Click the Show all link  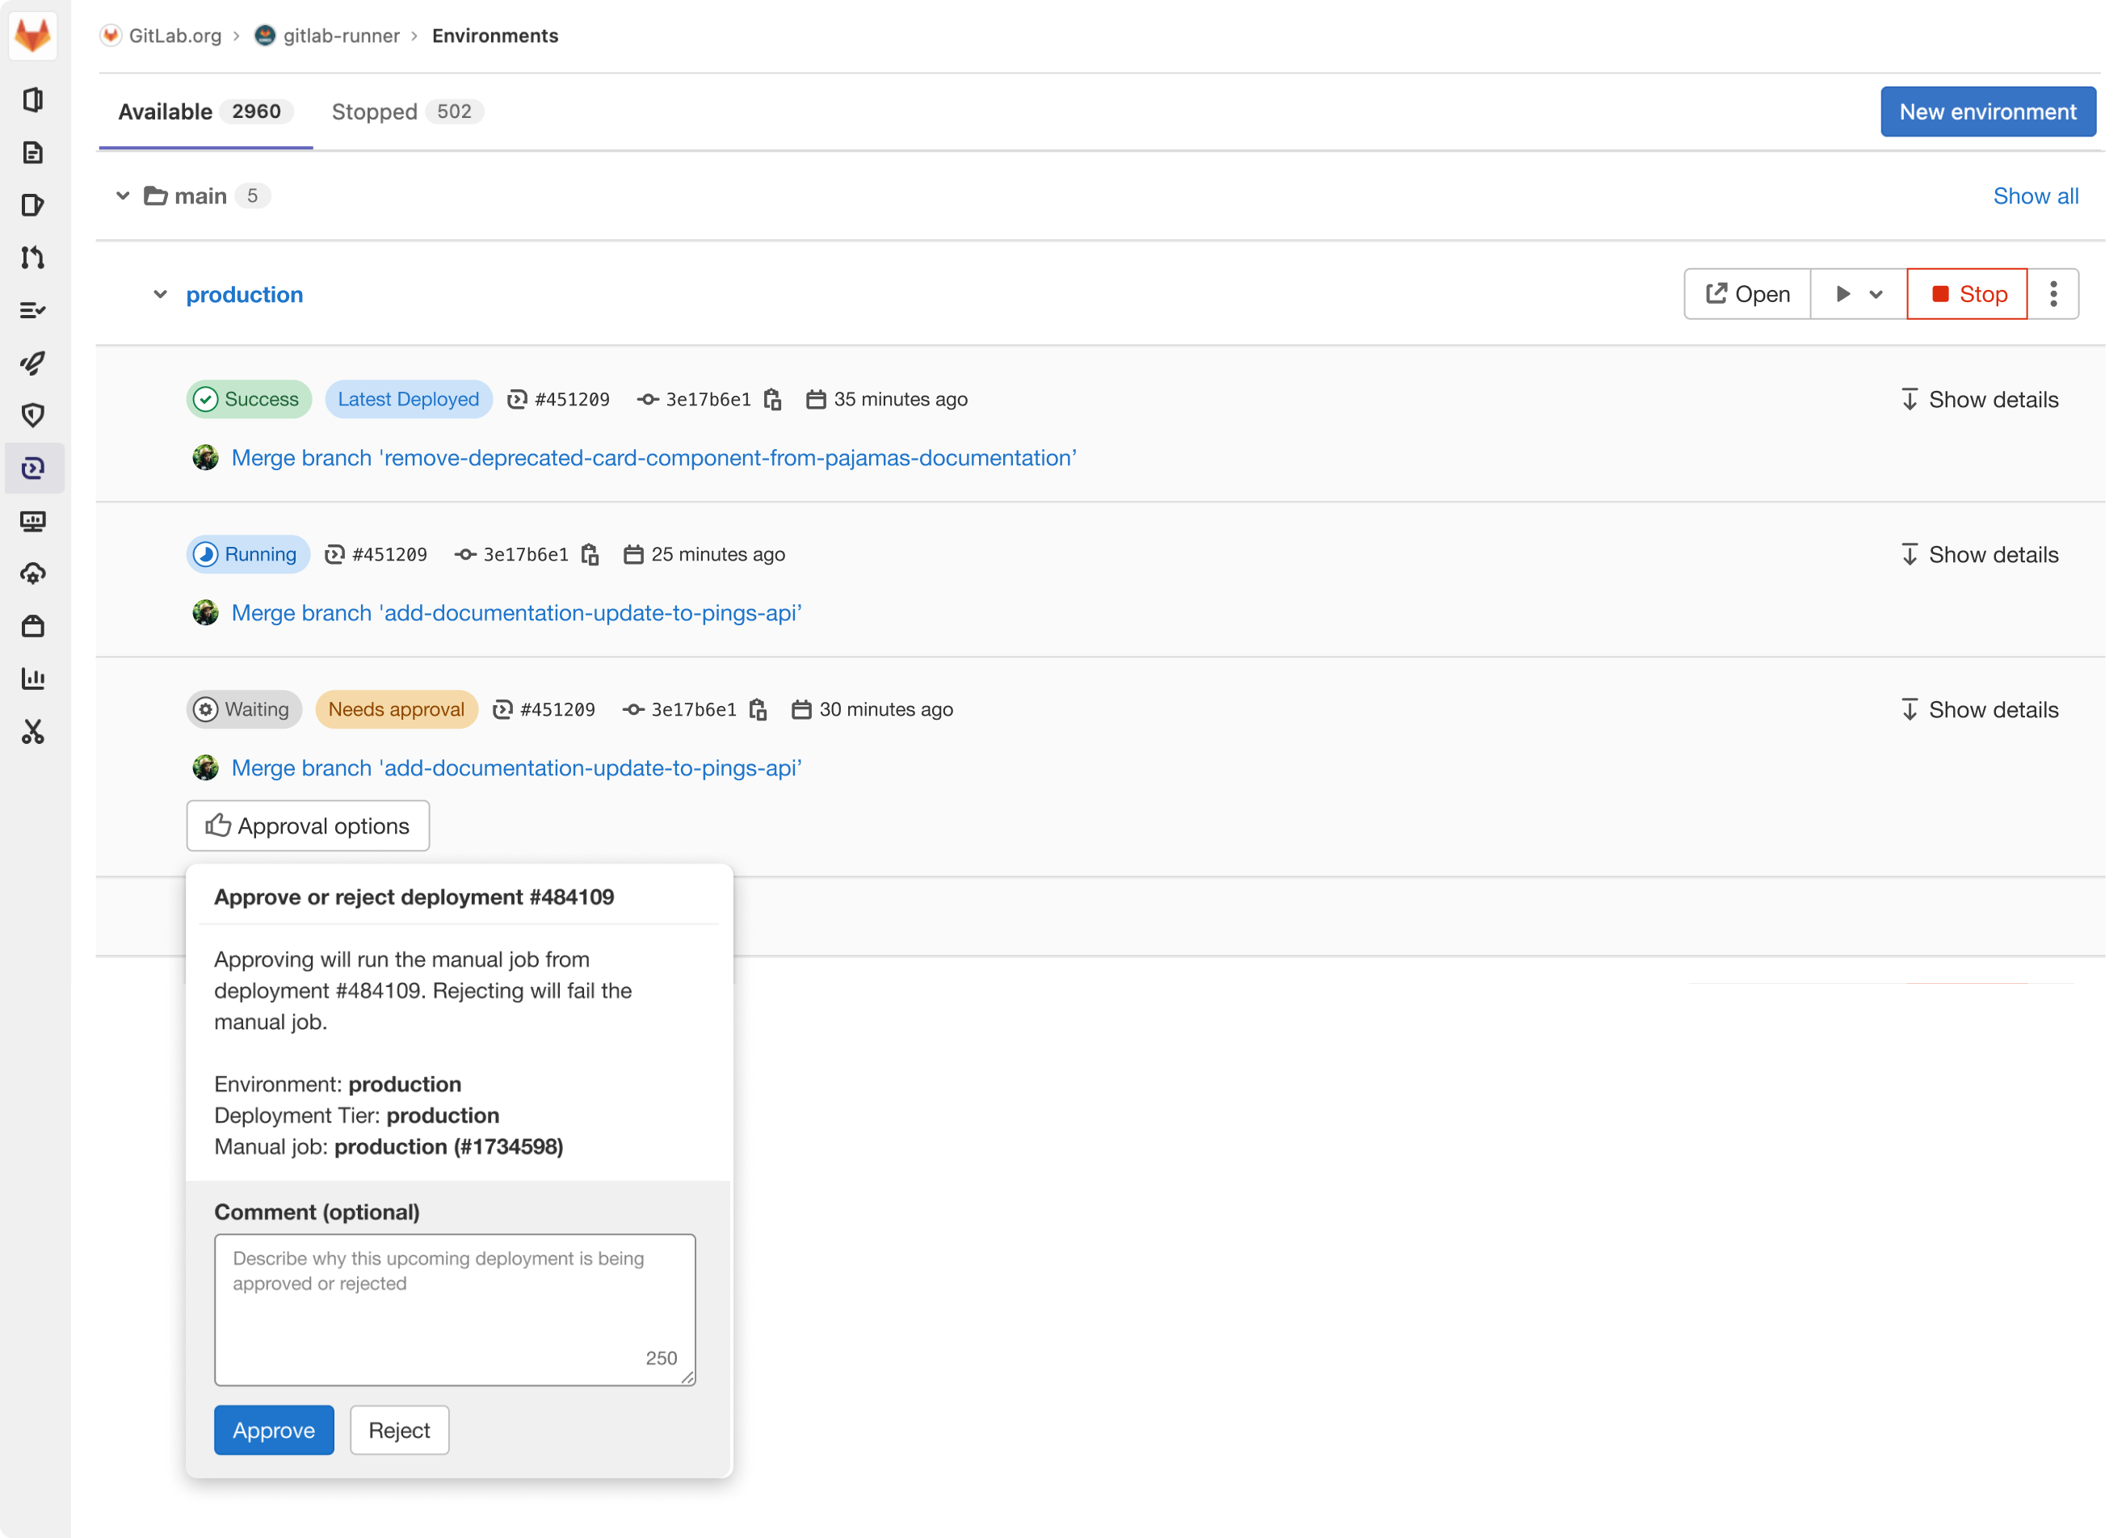(x=2036, y=195)
